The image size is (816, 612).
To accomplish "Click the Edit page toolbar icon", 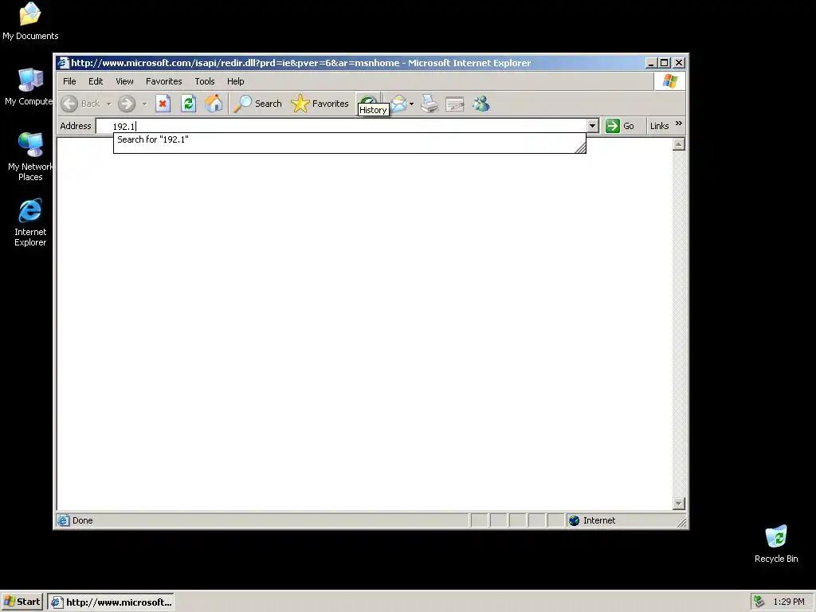I will pyautogui.click(x=455, y=104).
